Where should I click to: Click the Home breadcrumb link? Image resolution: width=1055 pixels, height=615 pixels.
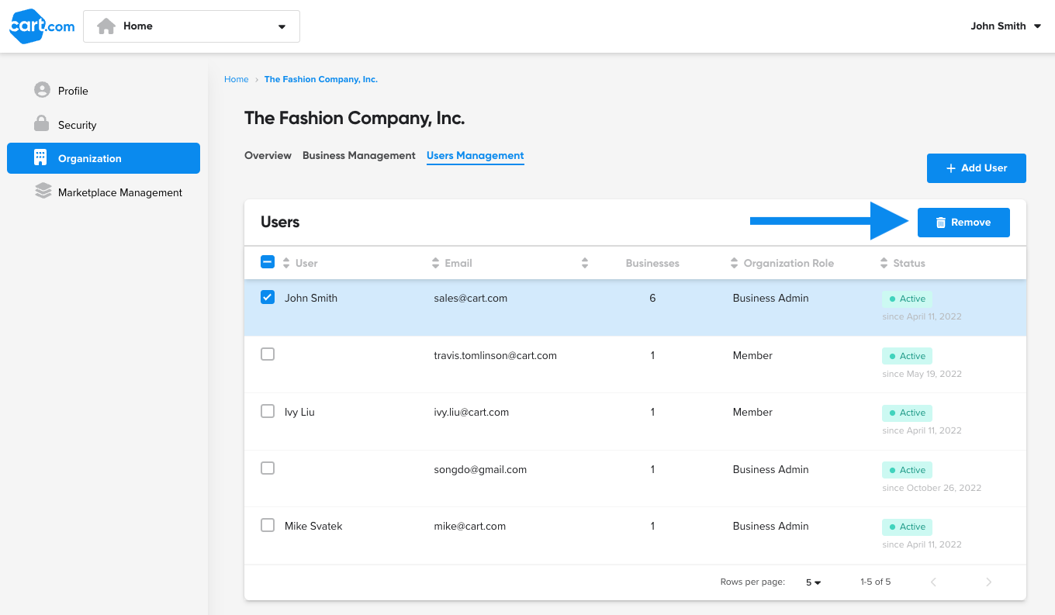[237, 79]
